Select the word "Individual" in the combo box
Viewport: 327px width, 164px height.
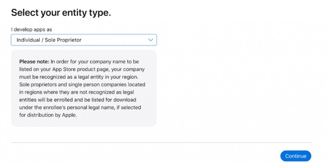28,40
